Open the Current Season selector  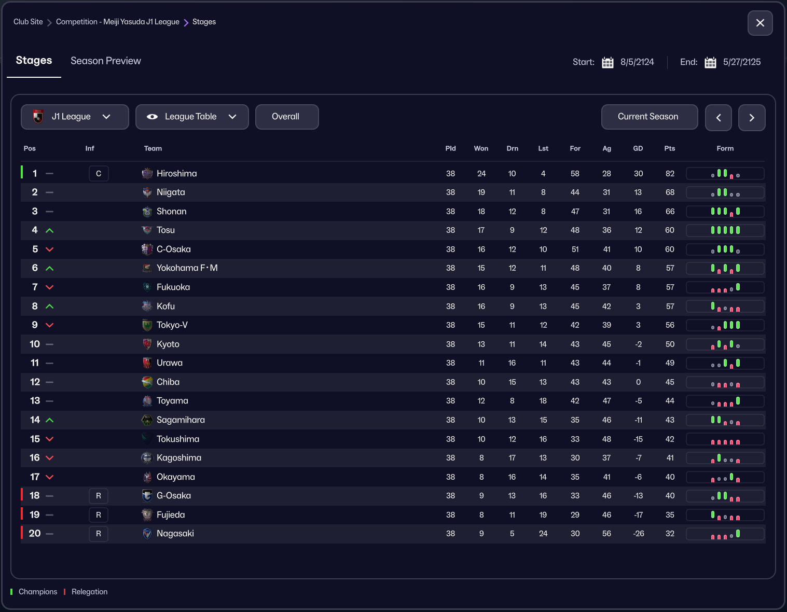[649, 117]
